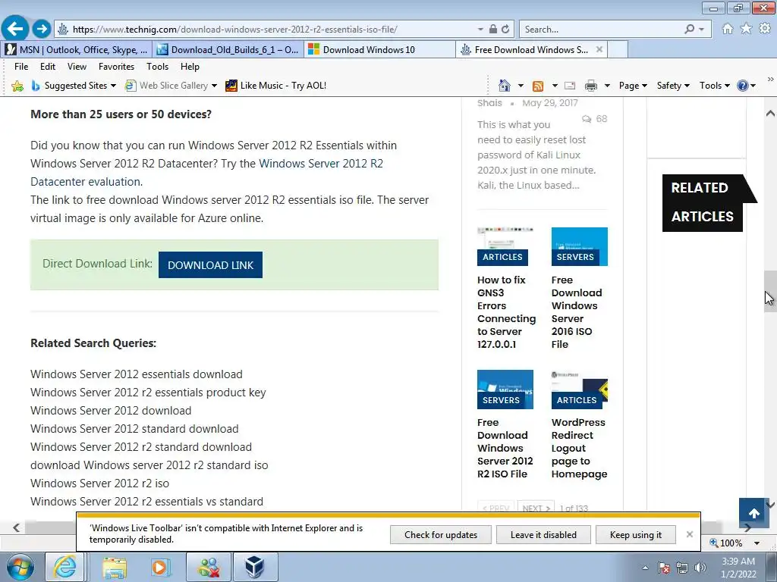This screenshot has height=582, width=777.
Task: Click the DOWNLOAD LINK button
Action: coord(211,264)
